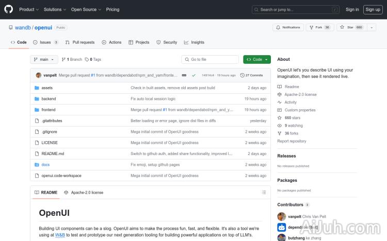Open the Actions tab
The width and height of the screenshot is (387, 241).
coord(111,42)
